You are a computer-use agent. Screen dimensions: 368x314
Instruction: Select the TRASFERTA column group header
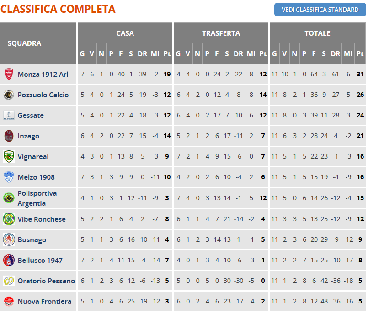pyautogui.click(x=221, y=33)
